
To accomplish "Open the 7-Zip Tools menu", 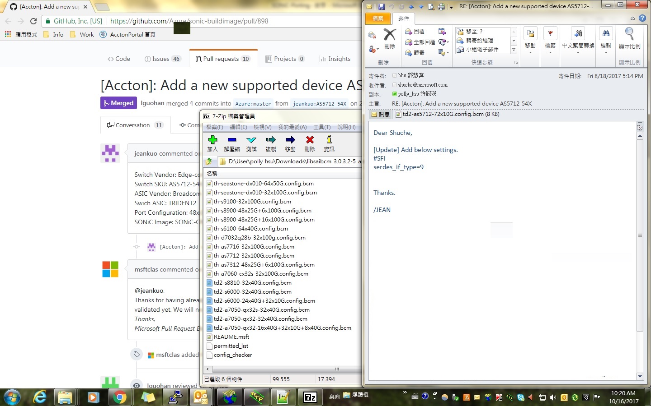I will (x=323, y=127).
